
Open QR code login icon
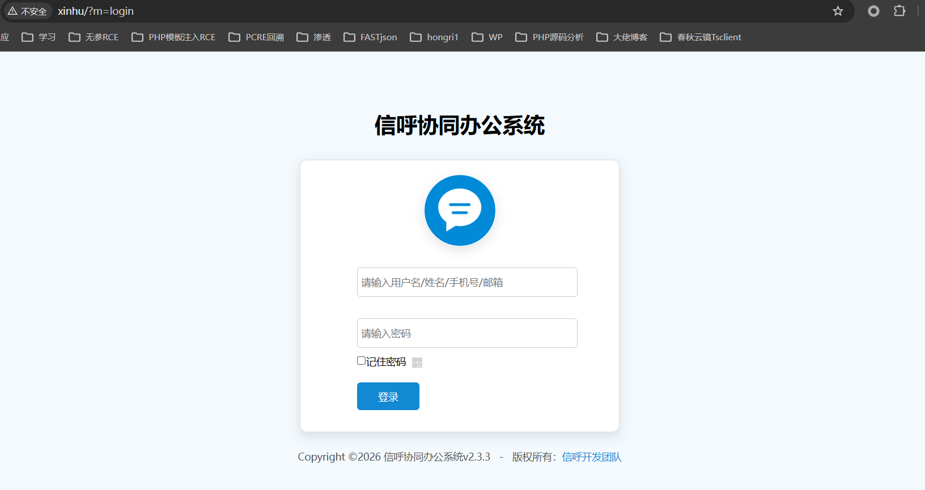point(417,363)
